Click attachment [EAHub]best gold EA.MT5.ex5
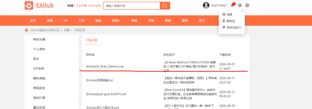 (106, 94)
